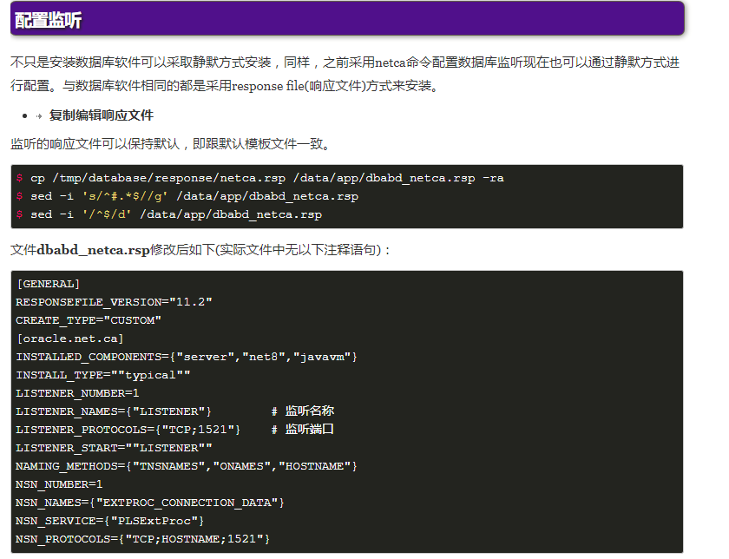Click the [GENERAL] line in config
This screenshot has width=729, height=559.
[48, 284]
